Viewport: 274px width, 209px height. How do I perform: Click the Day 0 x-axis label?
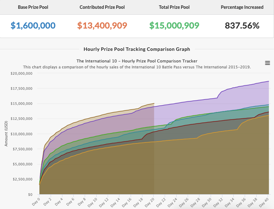point(36,201)
